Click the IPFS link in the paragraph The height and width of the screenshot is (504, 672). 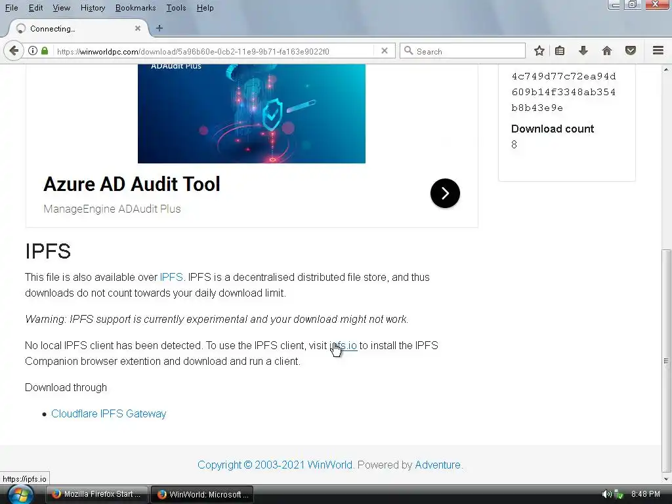pyautogui.click(x=171, y=278)
